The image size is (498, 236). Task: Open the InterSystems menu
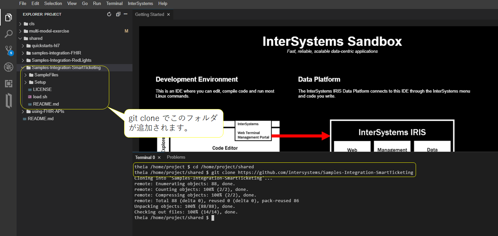(140, 4)
